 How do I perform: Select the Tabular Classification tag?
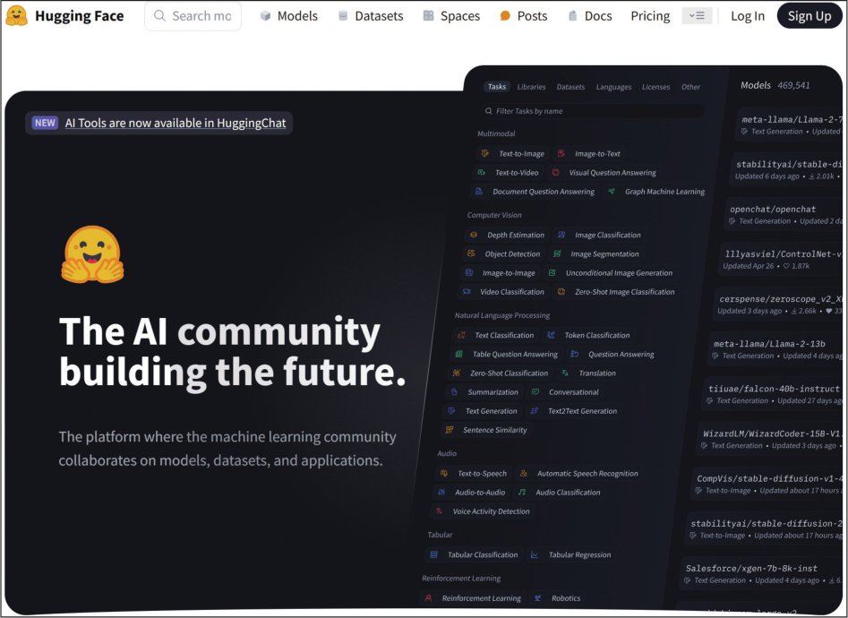[474, 554]
